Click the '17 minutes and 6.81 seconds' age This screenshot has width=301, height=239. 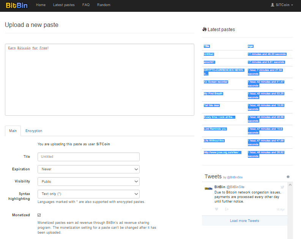266,62
